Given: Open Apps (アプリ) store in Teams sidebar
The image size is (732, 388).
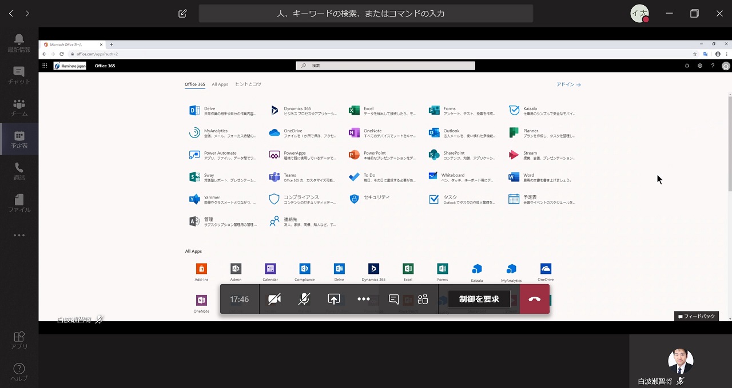Looking at the screenshot, I should point(19,340).
